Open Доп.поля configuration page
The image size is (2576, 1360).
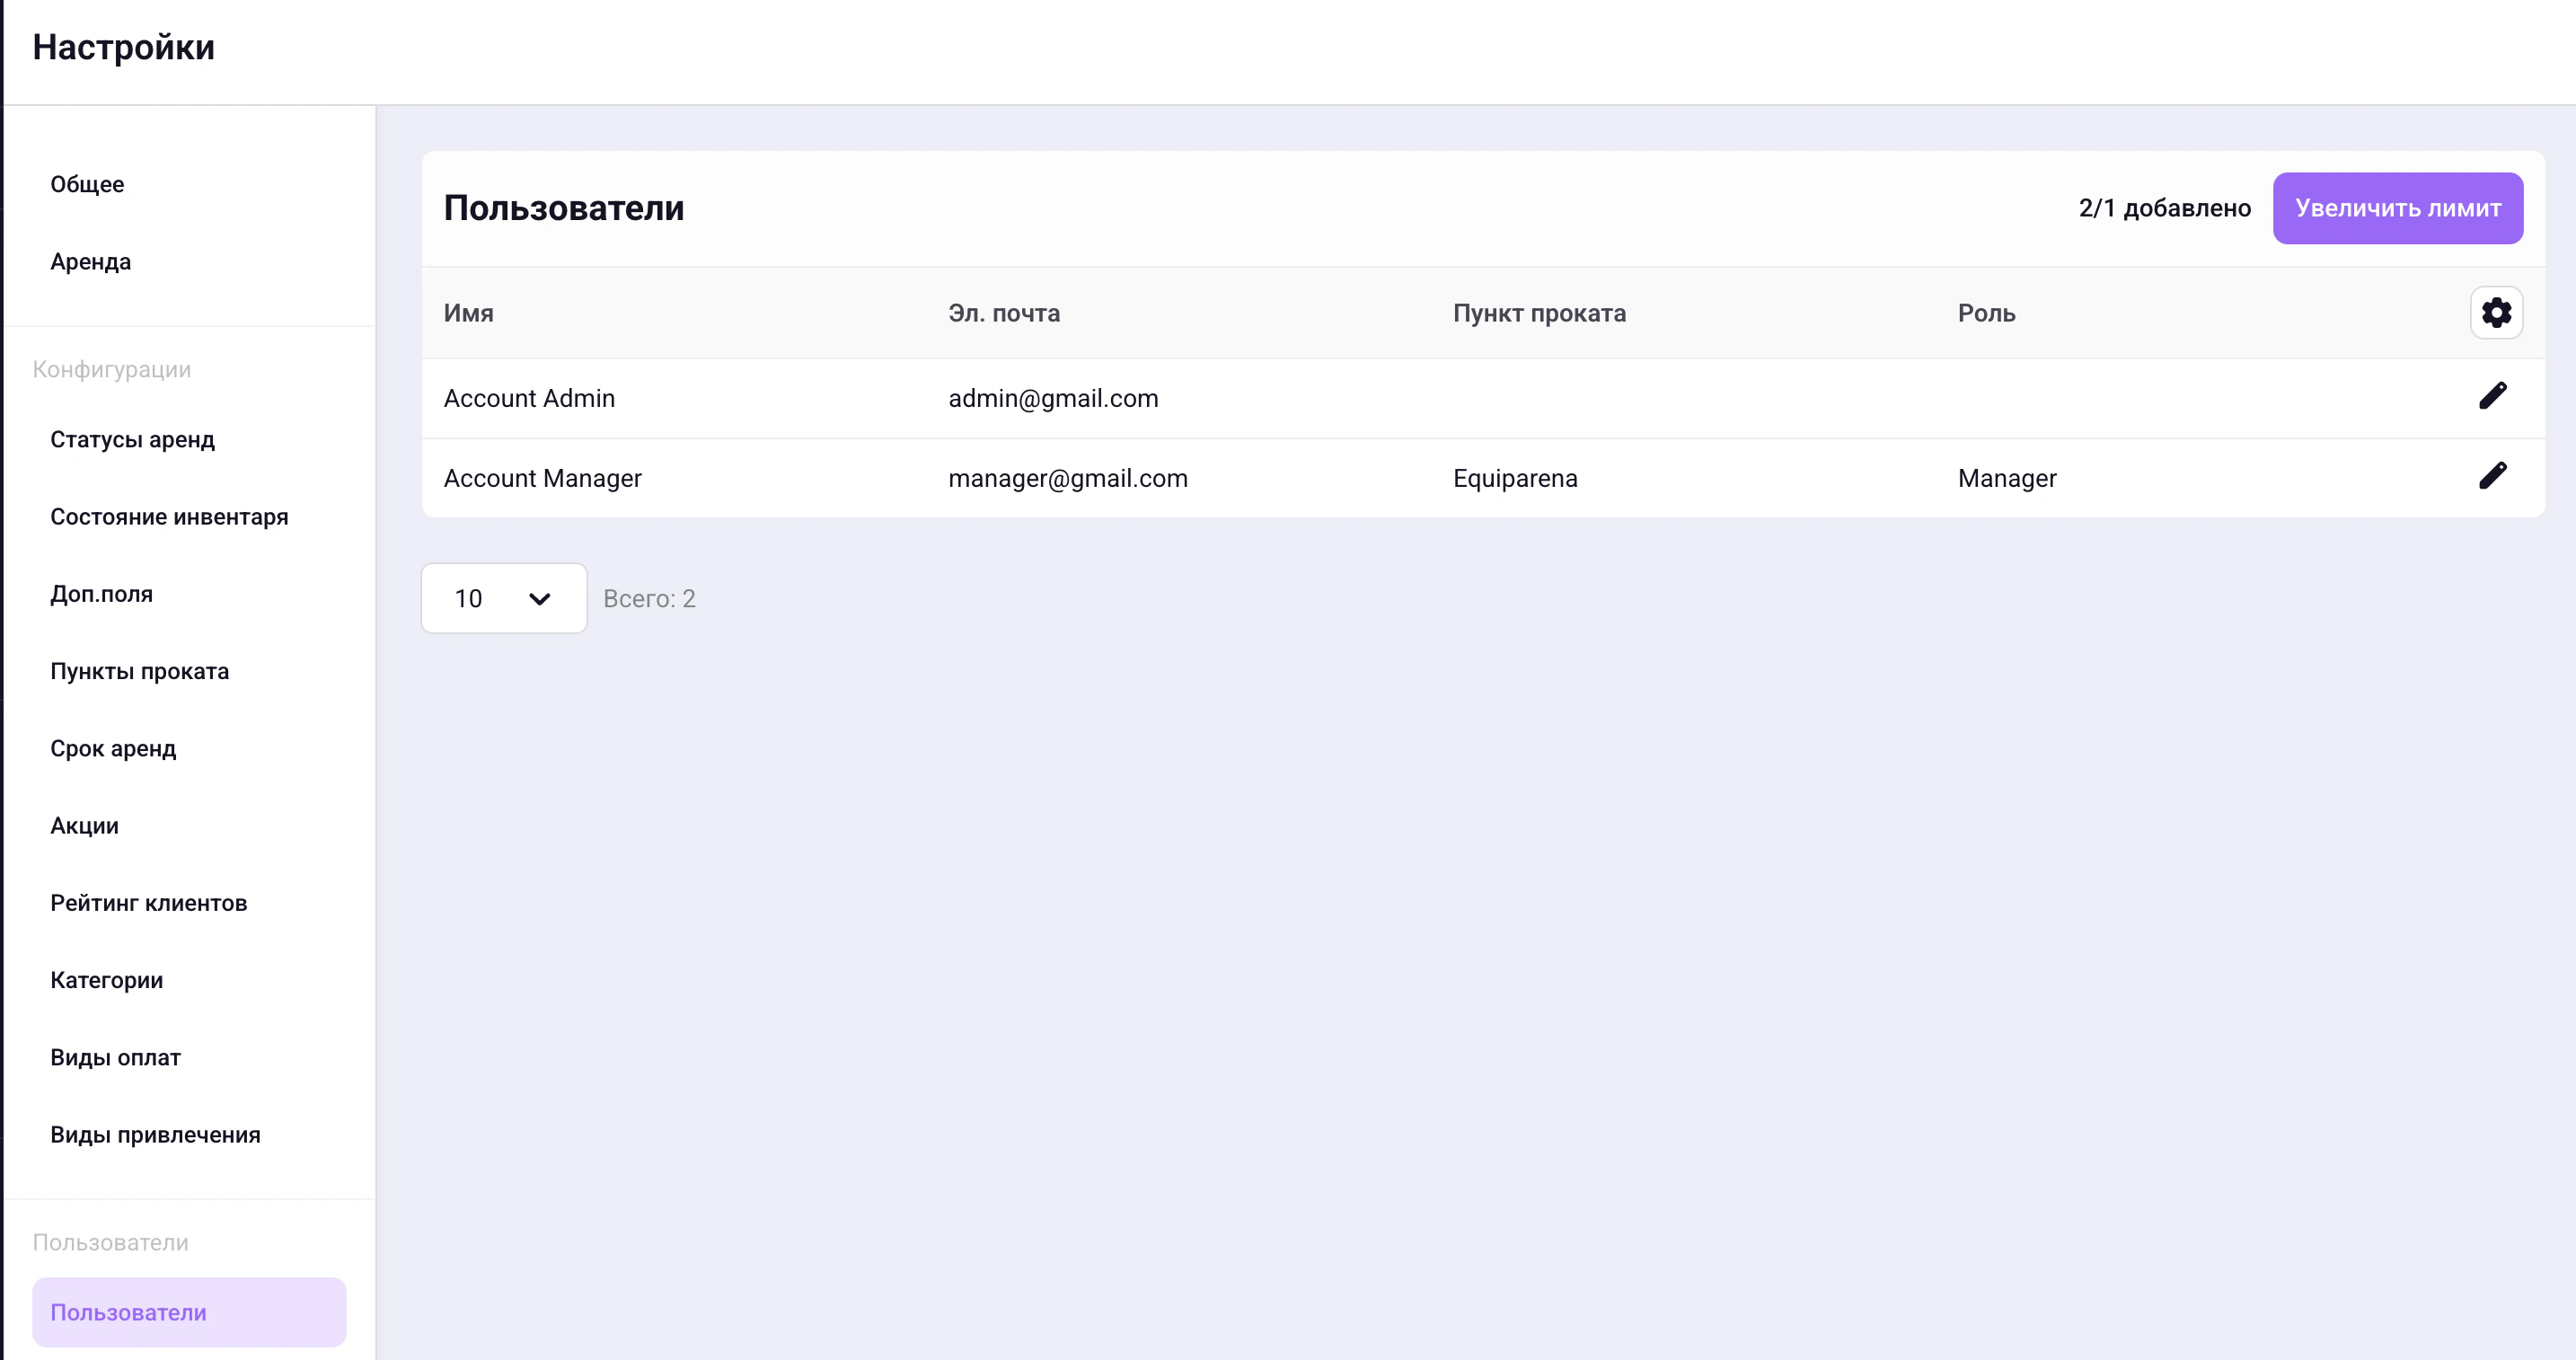pyautogui.click(x=102, y=594)
